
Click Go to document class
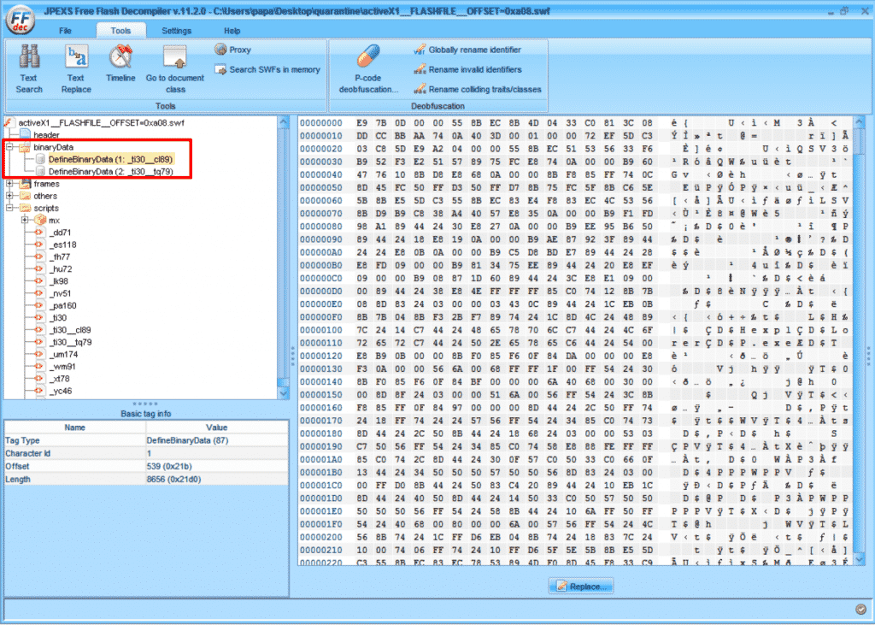coord(175,68)
